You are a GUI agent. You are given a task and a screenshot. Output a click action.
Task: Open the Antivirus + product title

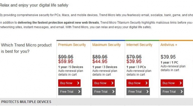pos(169,45)
